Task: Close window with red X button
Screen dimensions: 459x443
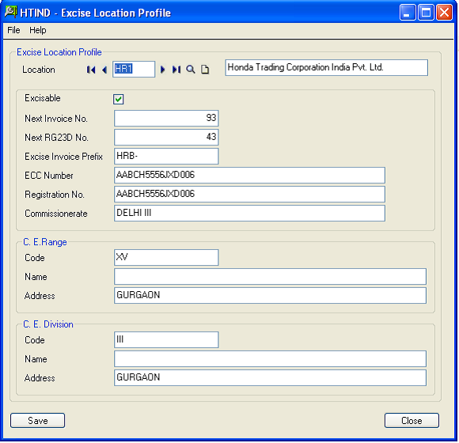Action: click(x=445, y=13)
